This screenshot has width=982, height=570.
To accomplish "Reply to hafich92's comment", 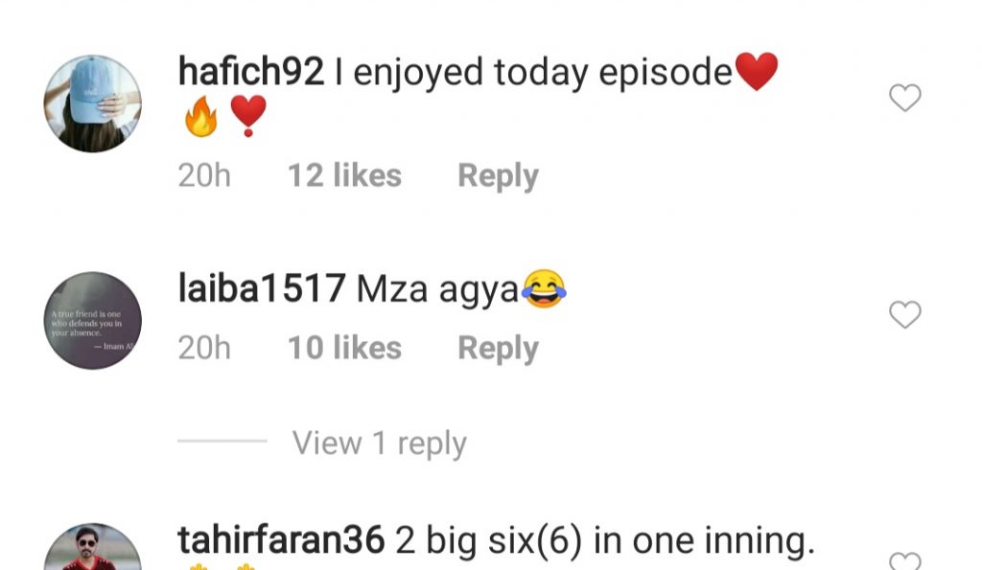I will click(x=498, y=176).
